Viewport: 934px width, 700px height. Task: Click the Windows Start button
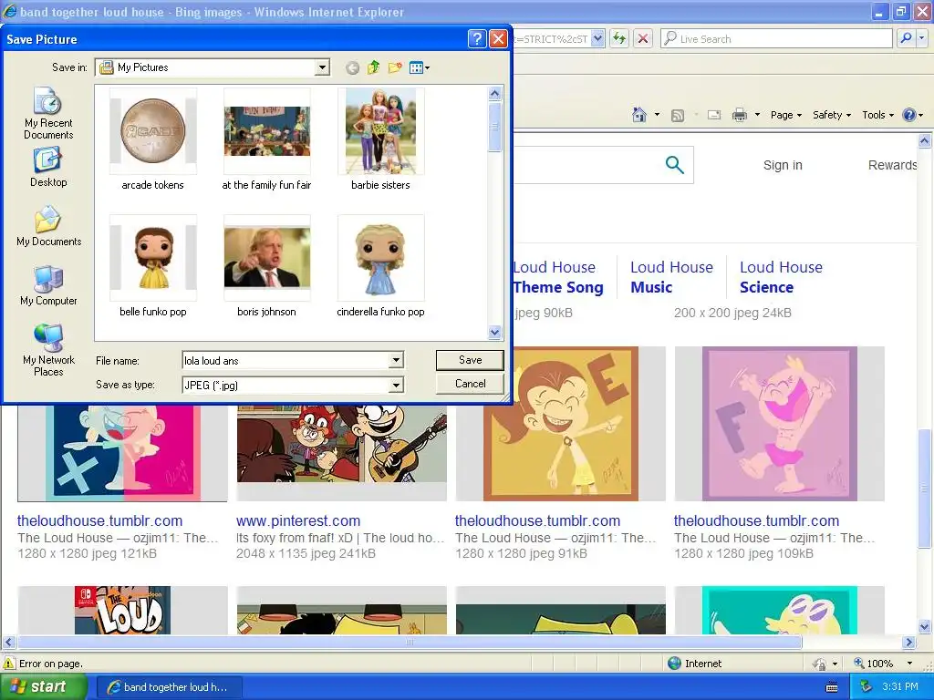[44, 686]
